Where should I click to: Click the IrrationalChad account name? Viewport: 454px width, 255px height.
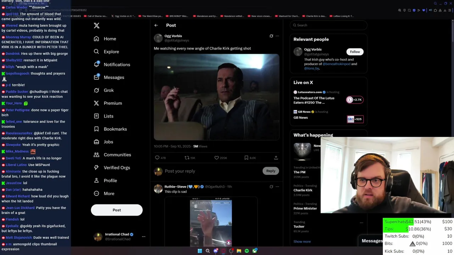[x=117, y=234]
